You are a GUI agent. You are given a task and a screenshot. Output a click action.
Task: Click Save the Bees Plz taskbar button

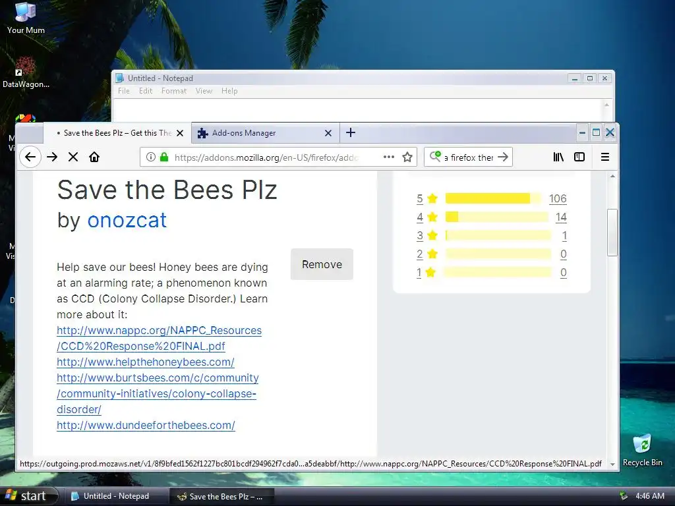[221, 496]
